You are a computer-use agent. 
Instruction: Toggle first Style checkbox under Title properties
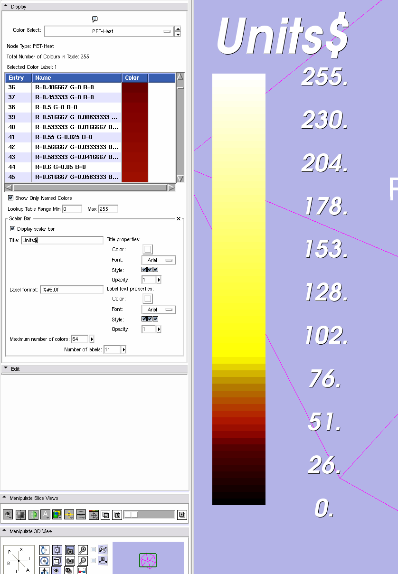[x=144, y=270]
